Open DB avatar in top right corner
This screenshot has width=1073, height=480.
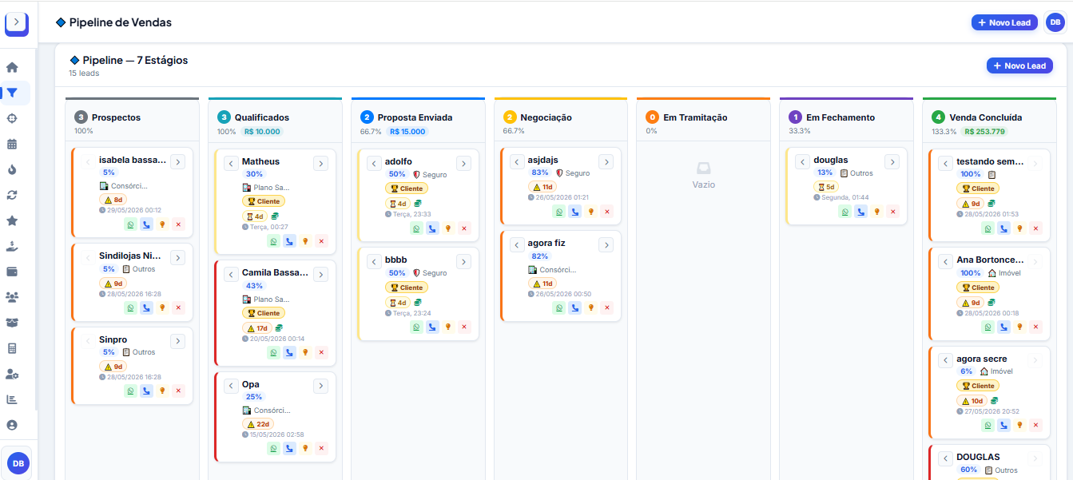tap(1055, 22)
